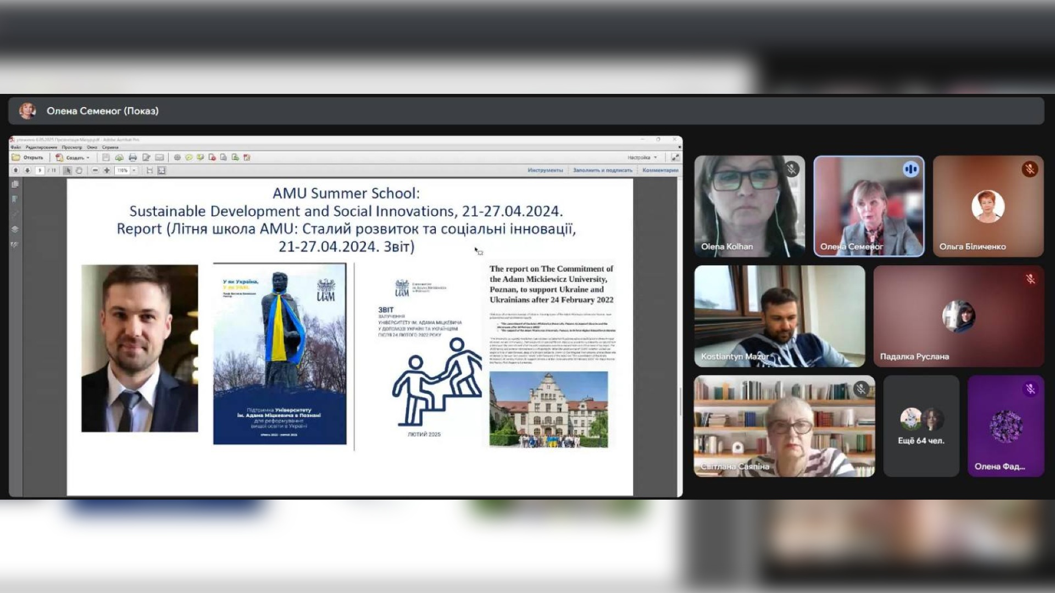
Task: Select the arrow Selection tool
Action: tap(68, 171)
